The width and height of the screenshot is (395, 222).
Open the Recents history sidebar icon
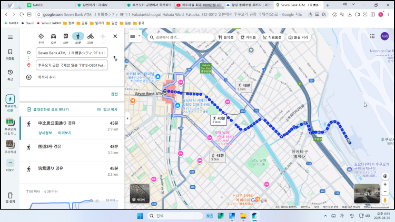pos(10,75)
